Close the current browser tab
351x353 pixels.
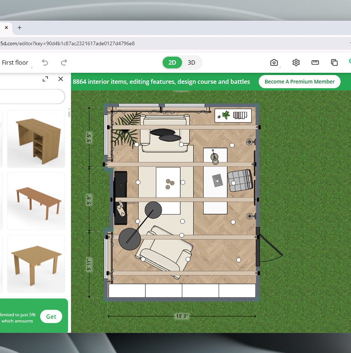click(6, 28)
